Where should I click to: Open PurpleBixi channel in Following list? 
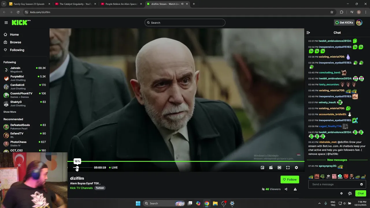click(x=25, y=78)
